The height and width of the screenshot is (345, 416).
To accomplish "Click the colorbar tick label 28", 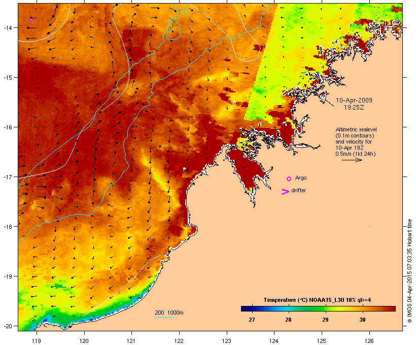I will click(x=288, y=320).
